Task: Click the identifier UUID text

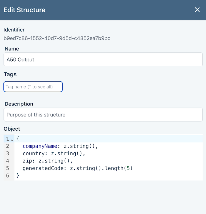Action: (57, 38)
